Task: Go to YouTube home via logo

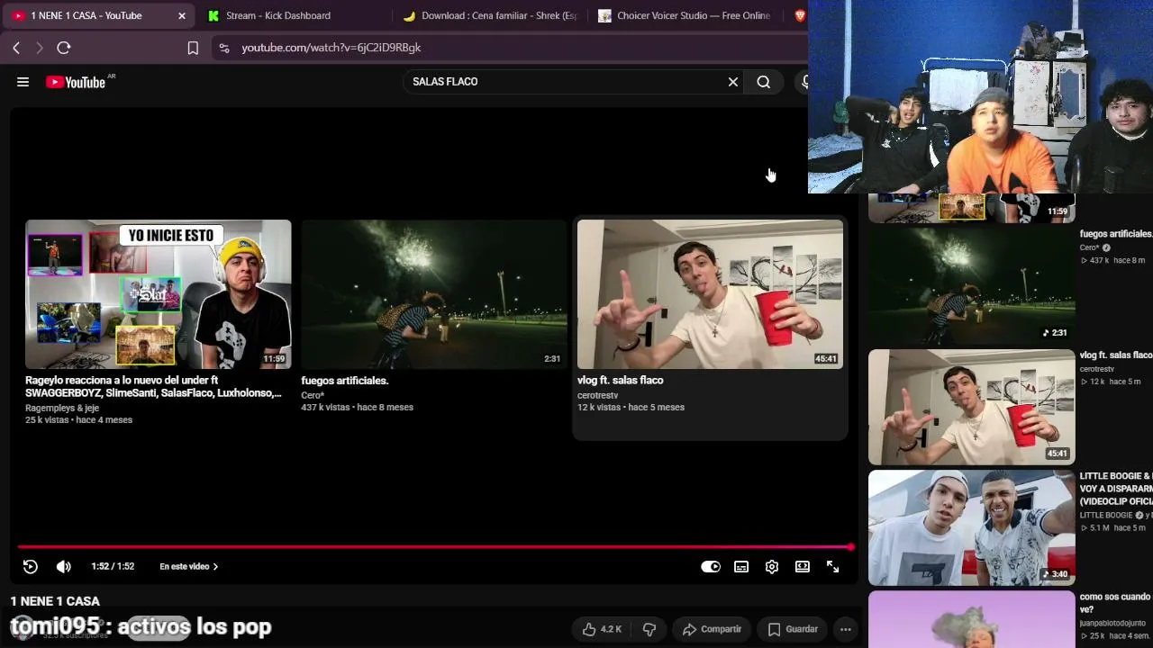Action: pos(76,82)
